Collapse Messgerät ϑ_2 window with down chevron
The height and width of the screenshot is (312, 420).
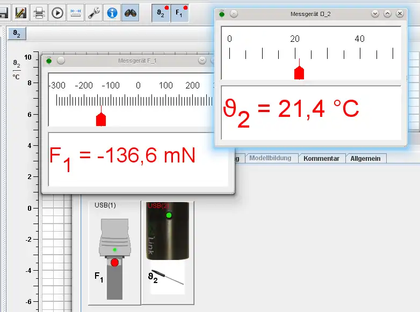click(375, 13)
